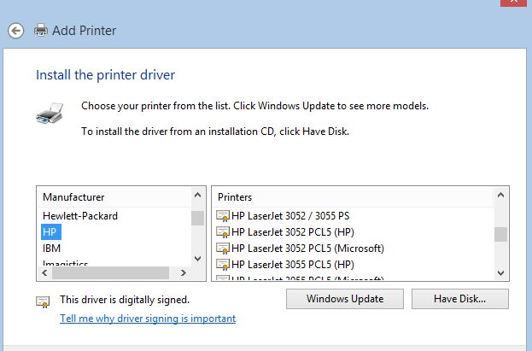Image resolution: width=532 pixels, height=351 pixels.
Task: Choose the highlighted HP manufacturer
Action: coord(50,232)
